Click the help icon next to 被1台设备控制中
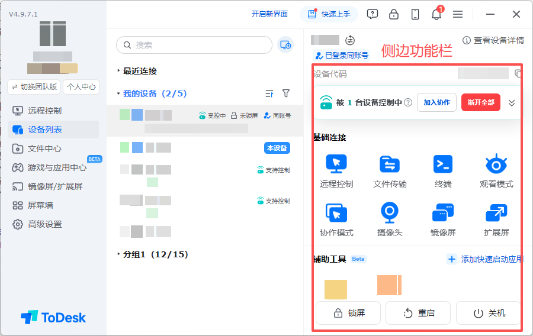This screenshot has width=533, height=336. click(x=408, y=102)
